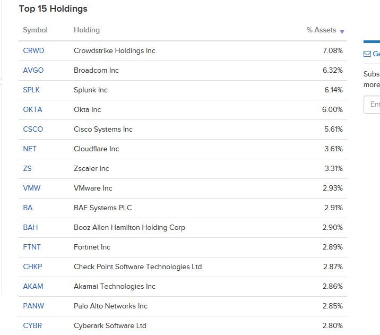Click the 5.61% assets value

point(333,129)
